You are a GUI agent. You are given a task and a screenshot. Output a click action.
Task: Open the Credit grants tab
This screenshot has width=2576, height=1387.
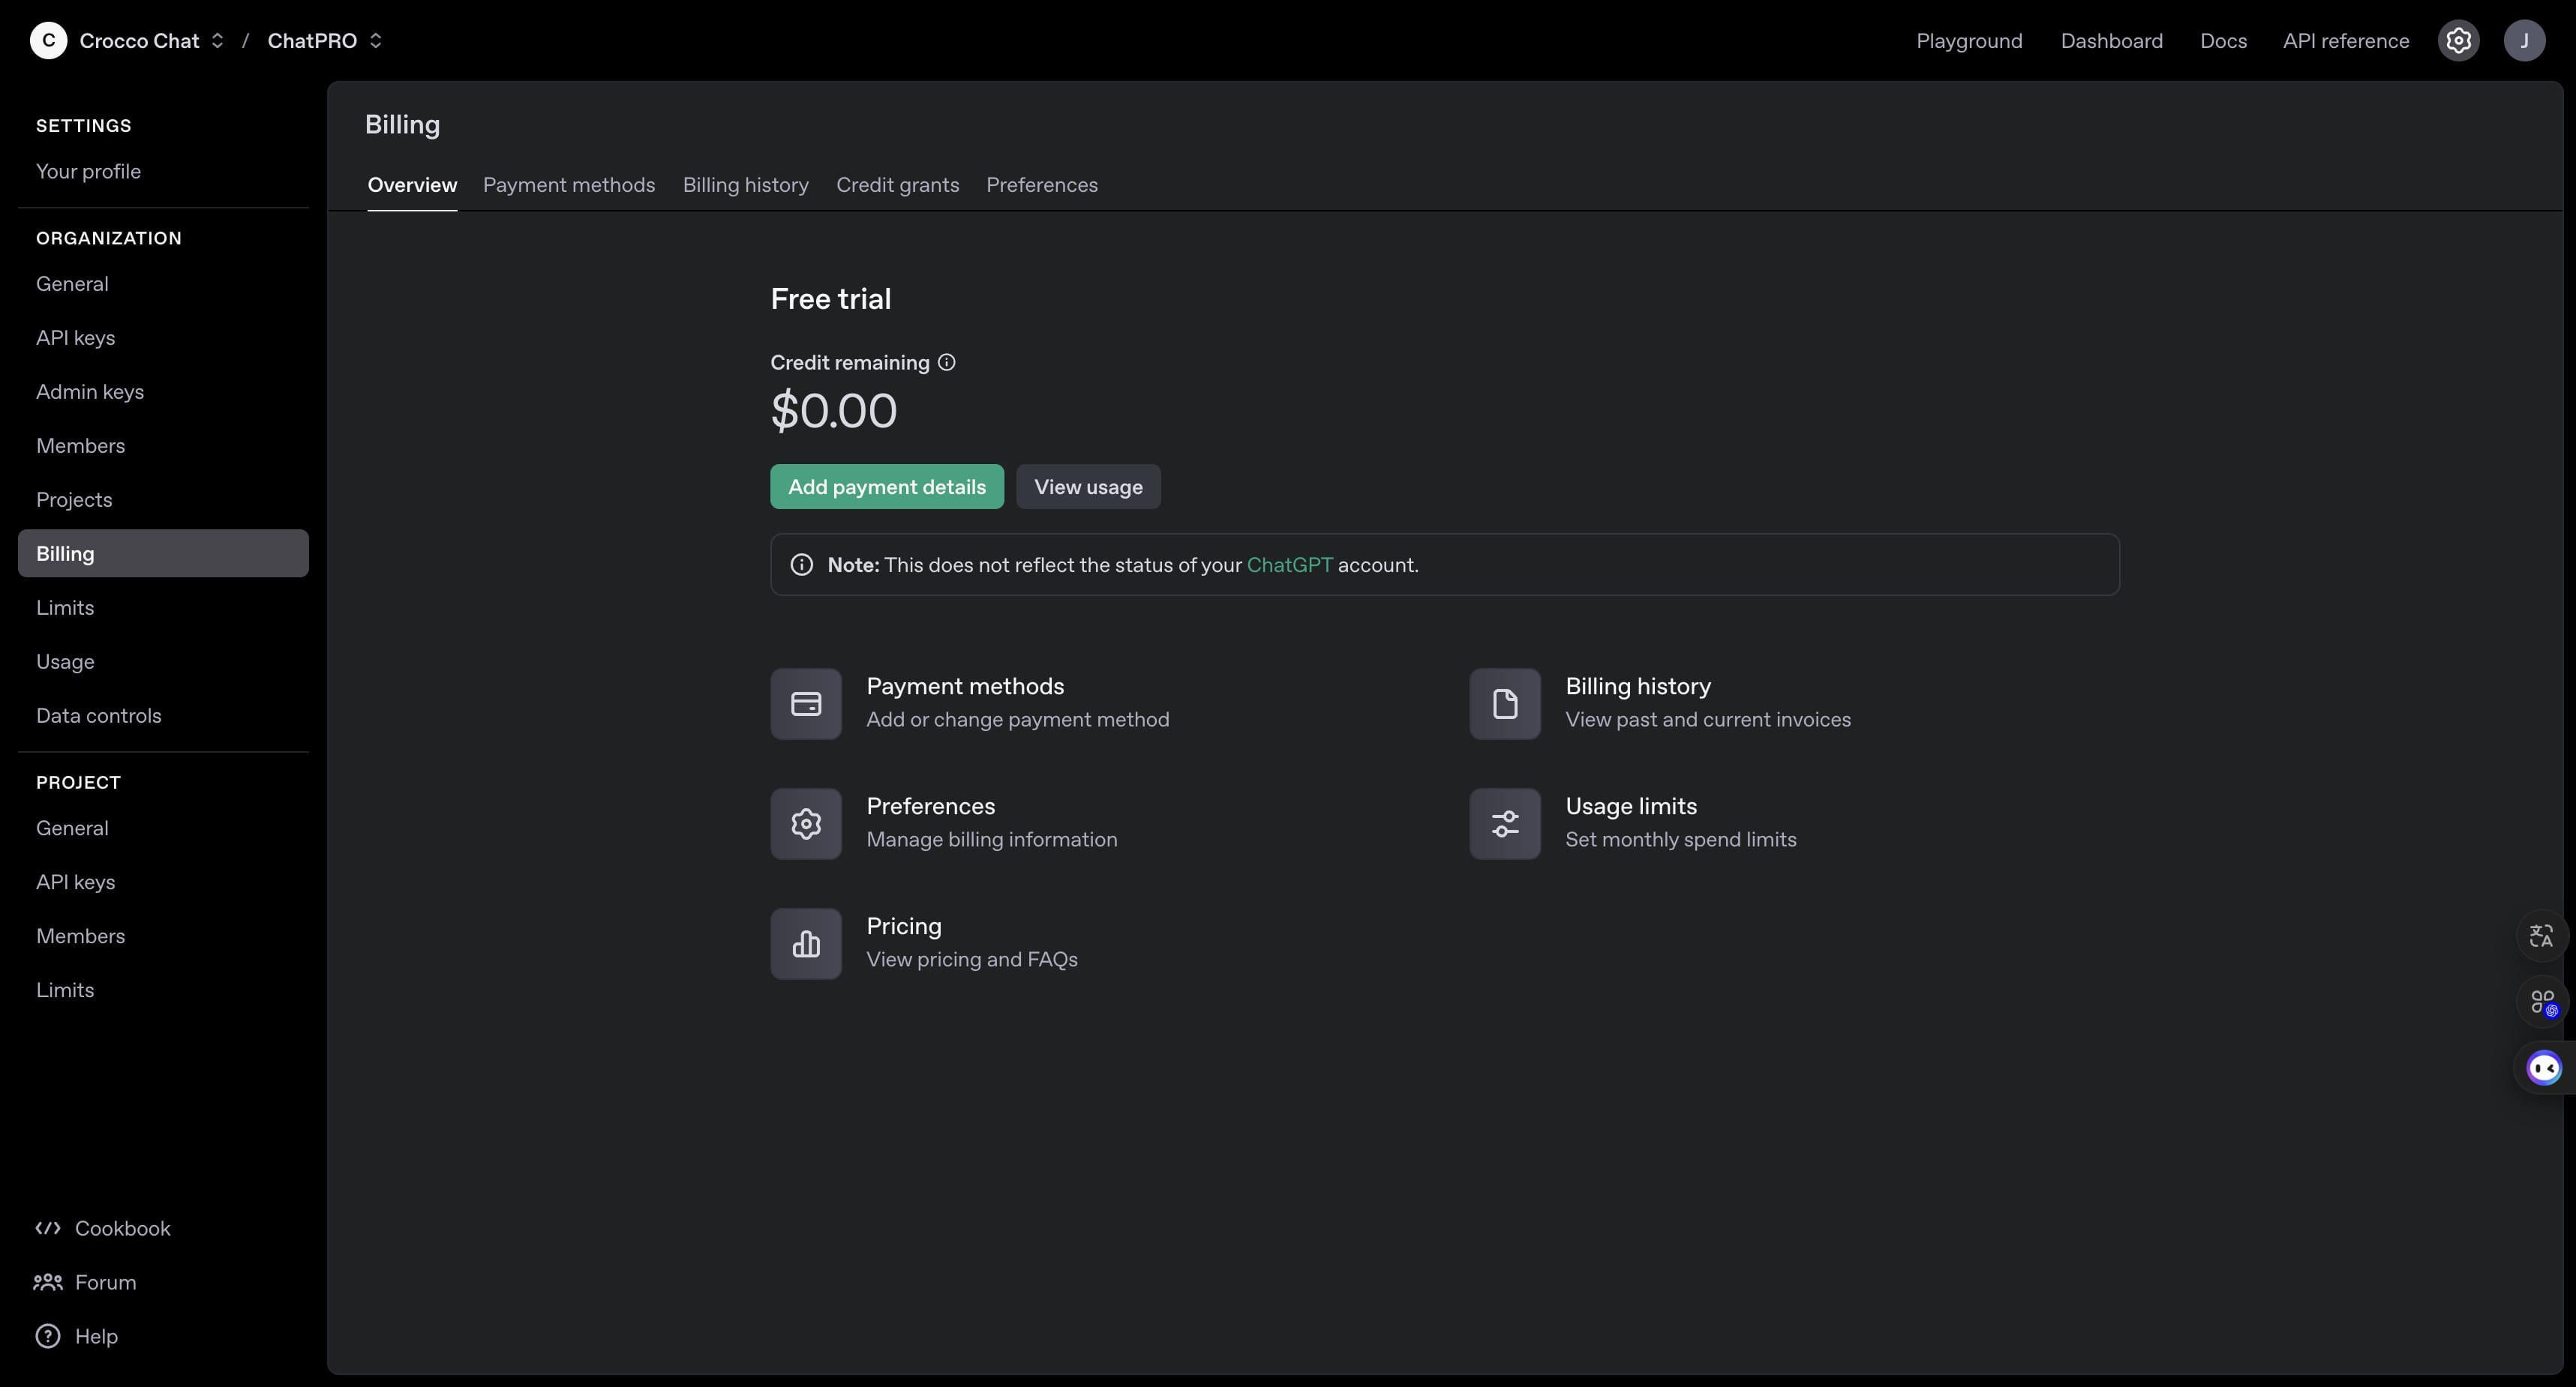pos(897,185)
